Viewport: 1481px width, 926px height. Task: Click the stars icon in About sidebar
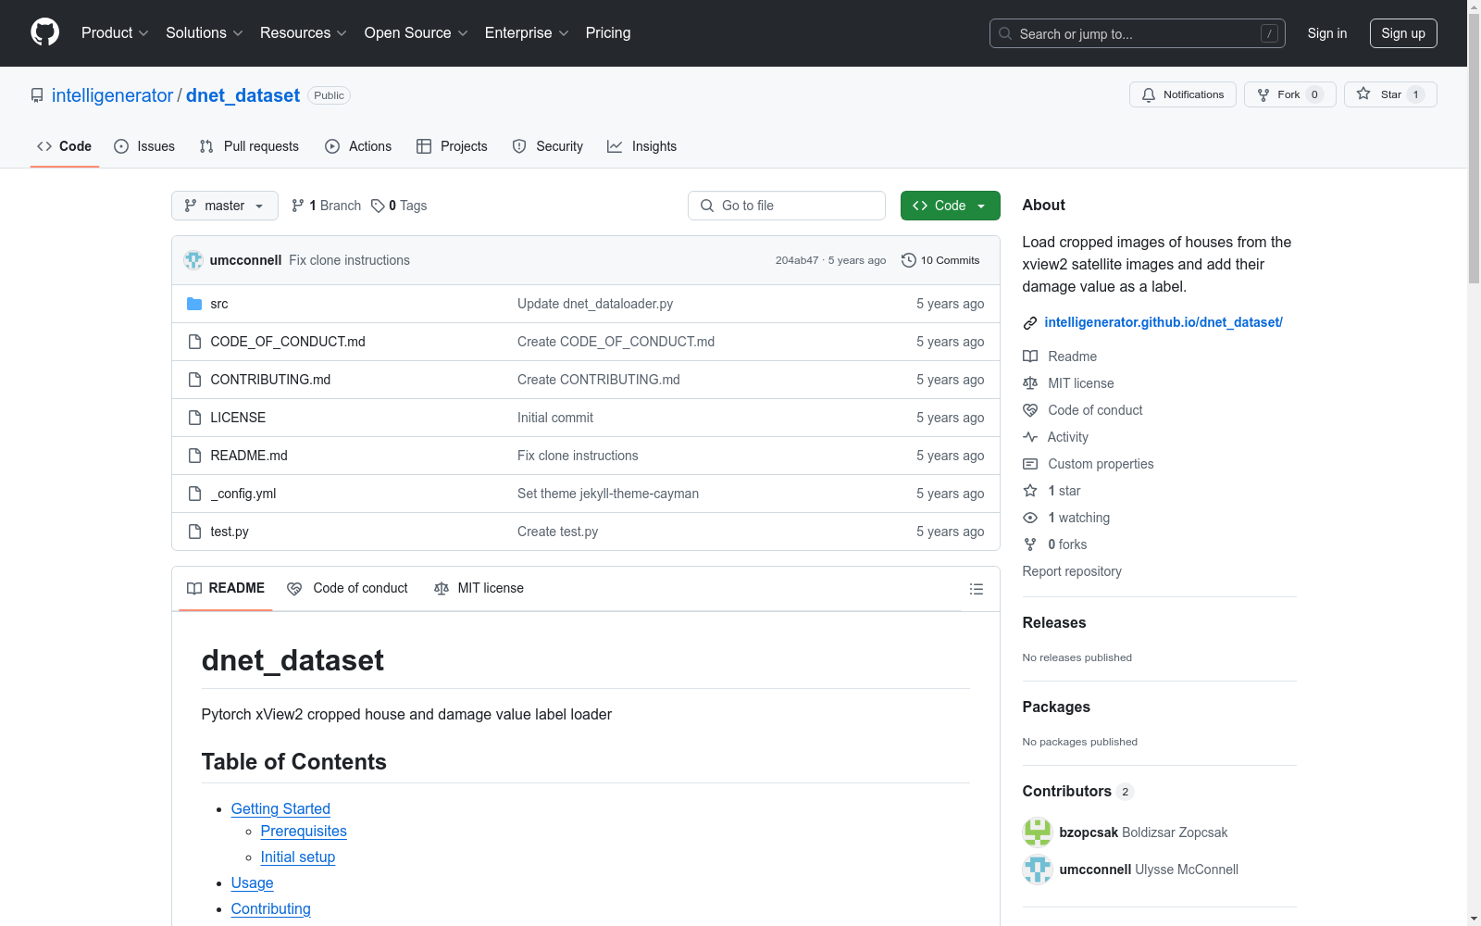pos(1030,491)
